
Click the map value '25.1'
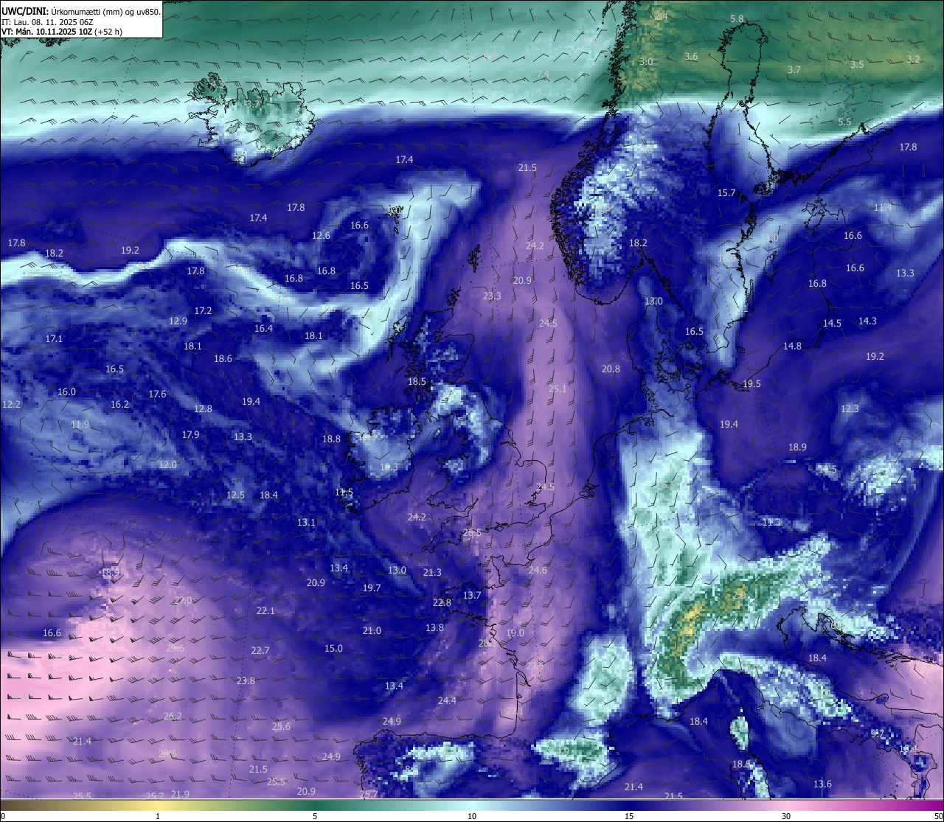[558, 389]
